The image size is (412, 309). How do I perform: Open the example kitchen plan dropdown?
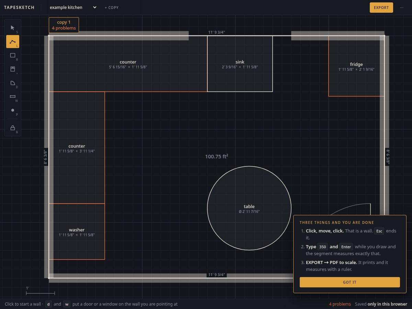[x=73, y=7]
